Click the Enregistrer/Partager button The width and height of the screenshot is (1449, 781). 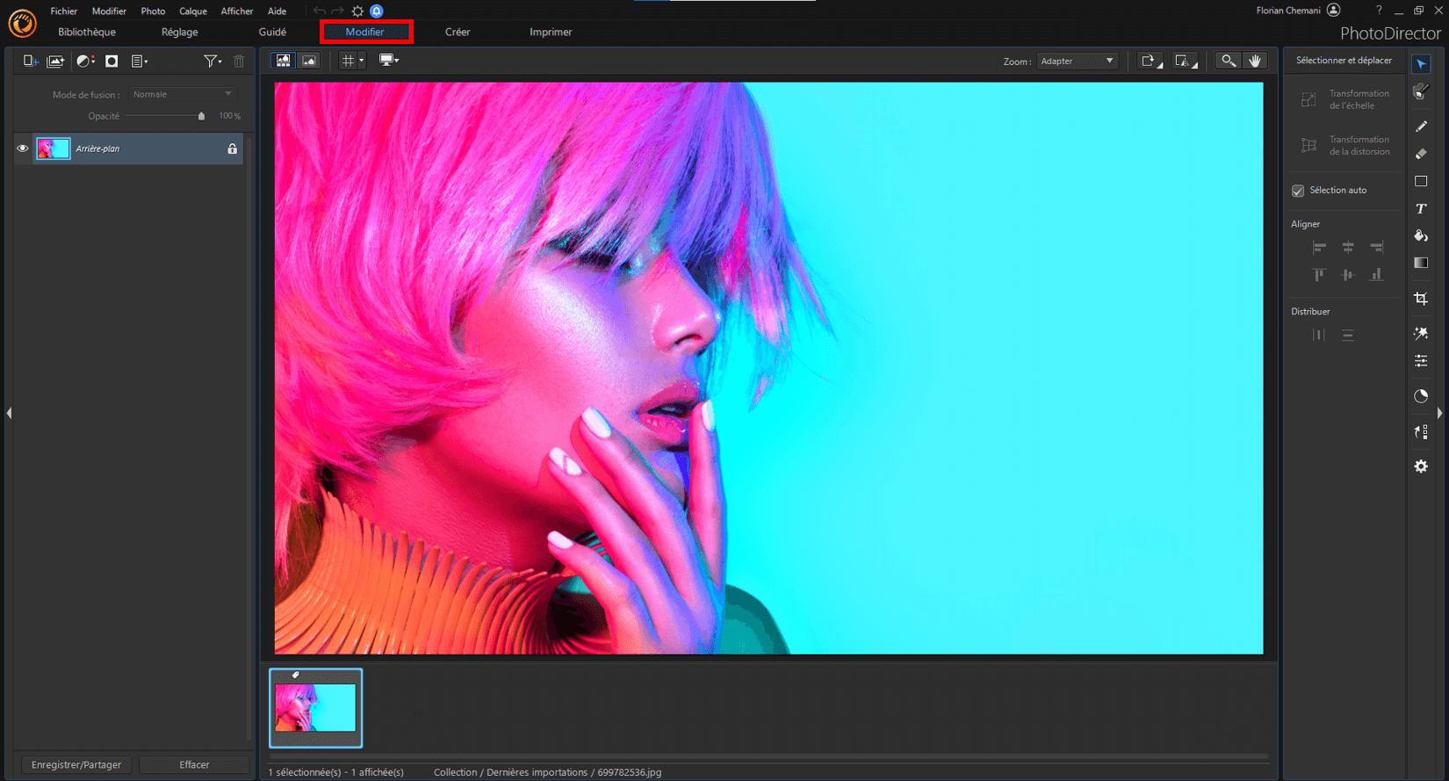(x=76, y=764)
